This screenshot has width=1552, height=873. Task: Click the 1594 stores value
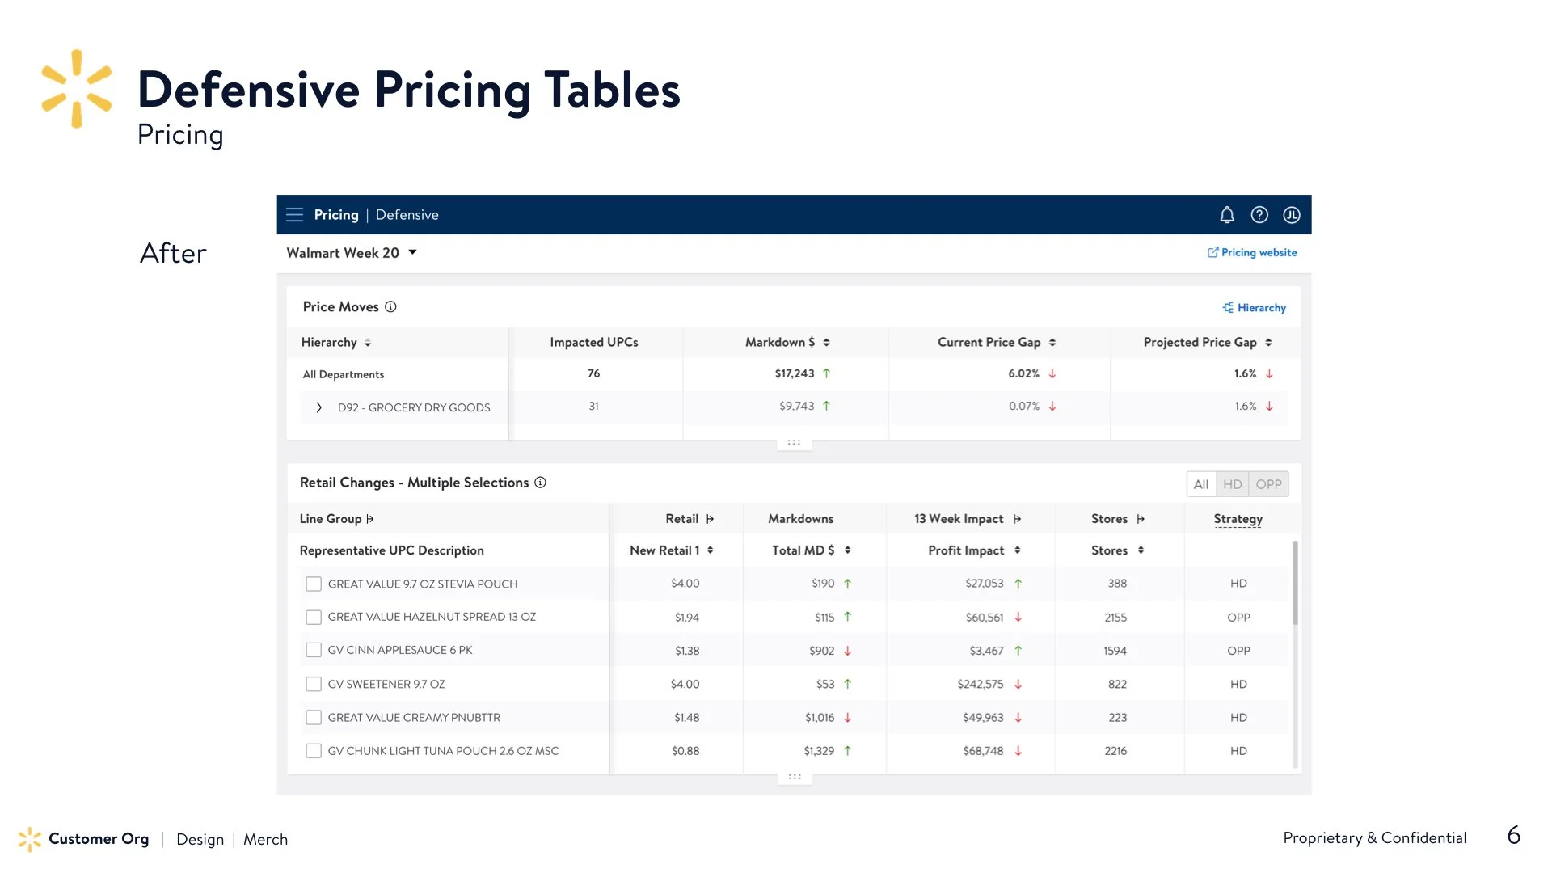click(x=1115, y=651)
